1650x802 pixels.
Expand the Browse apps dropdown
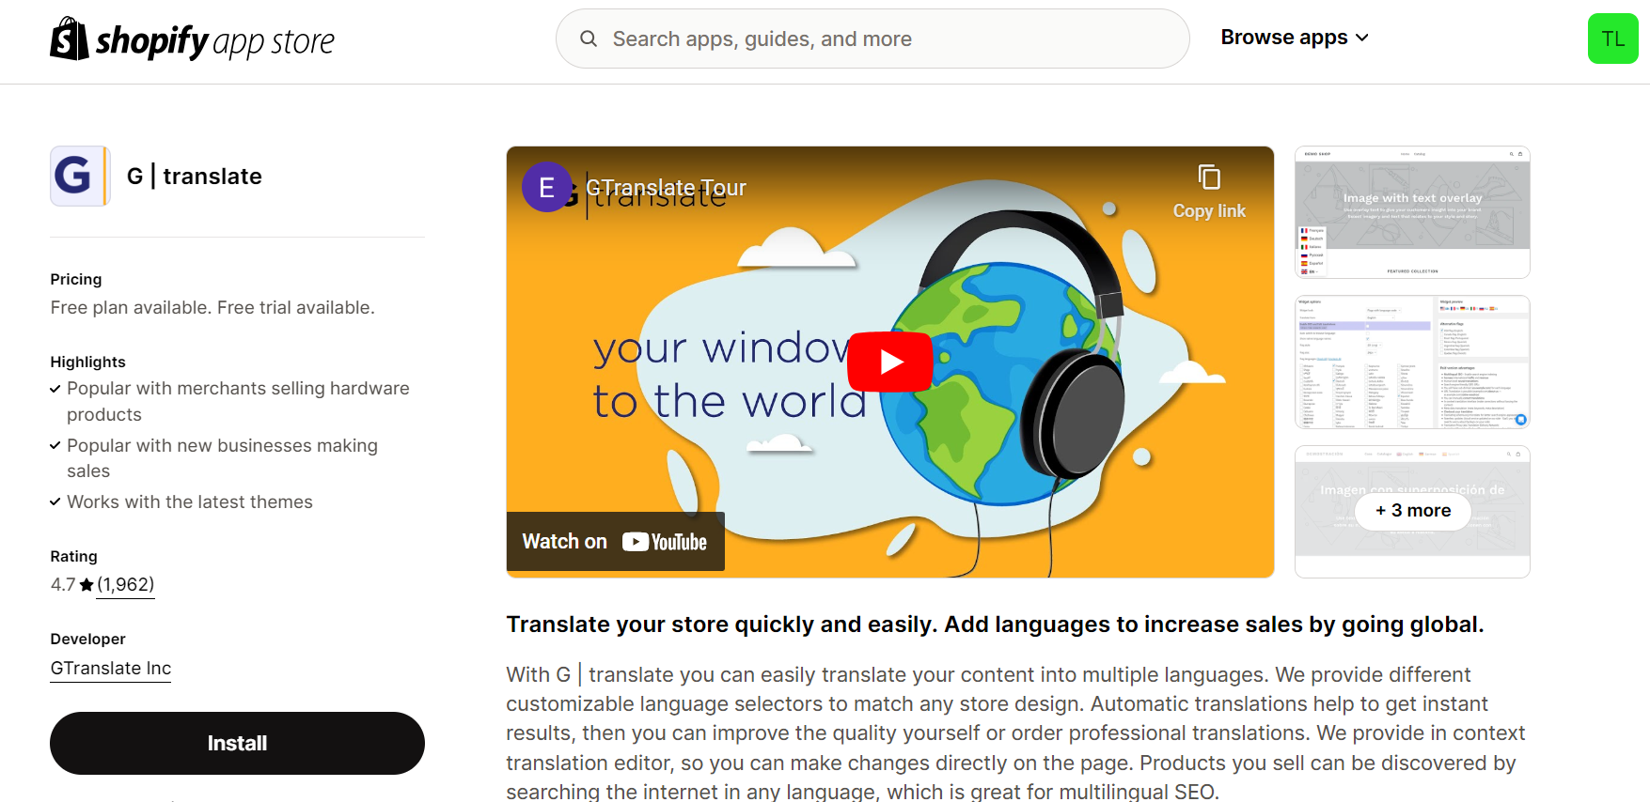tap(1295, 38)
